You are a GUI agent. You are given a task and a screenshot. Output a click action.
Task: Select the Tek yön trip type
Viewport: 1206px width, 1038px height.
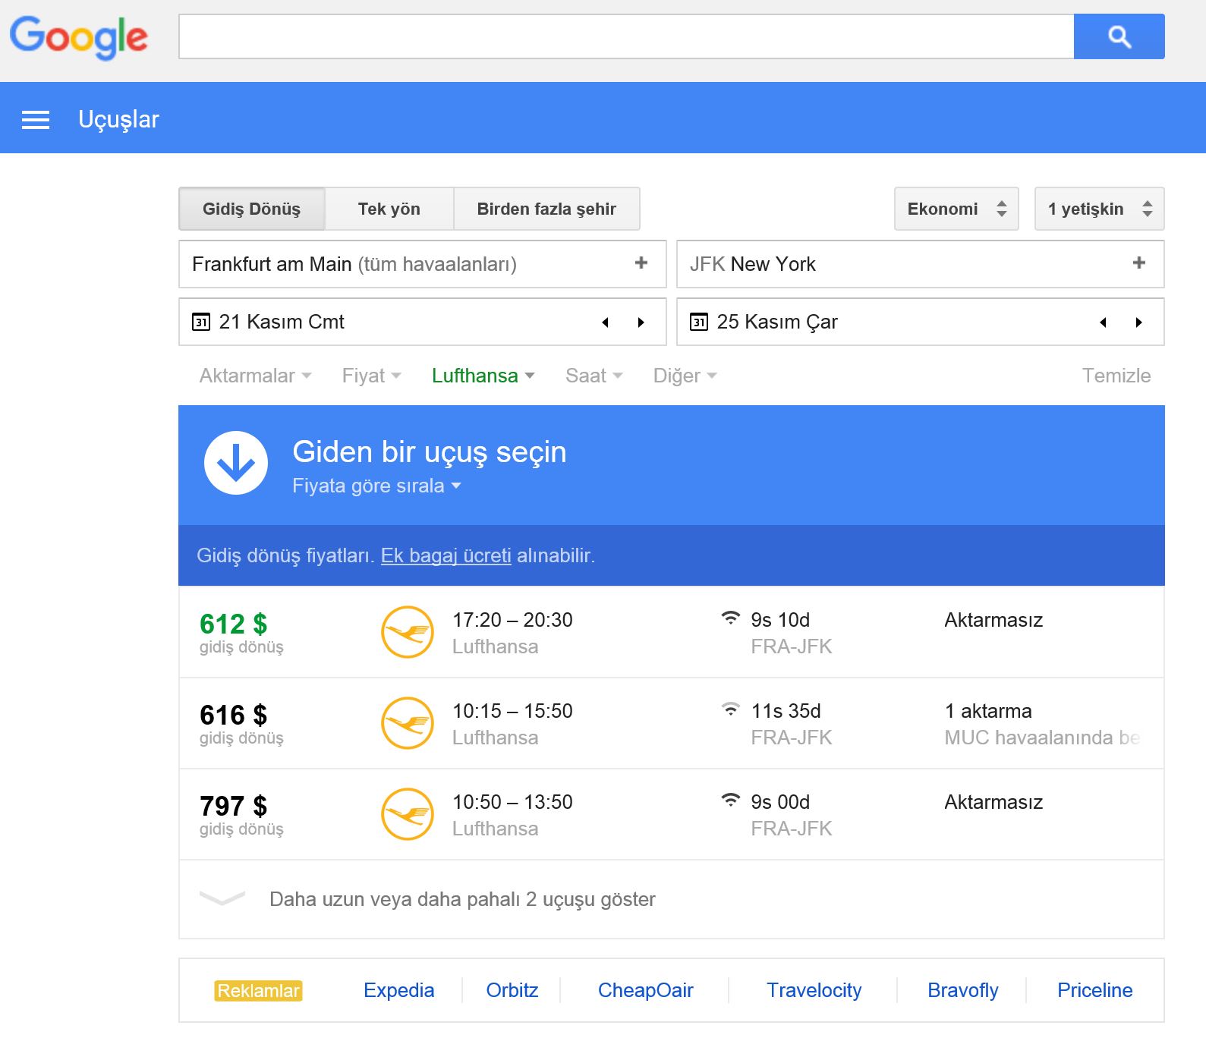(389, 209)
